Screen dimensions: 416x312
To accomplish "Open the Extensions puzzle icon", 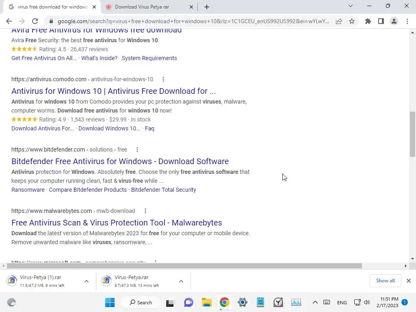I will (368, 21).
